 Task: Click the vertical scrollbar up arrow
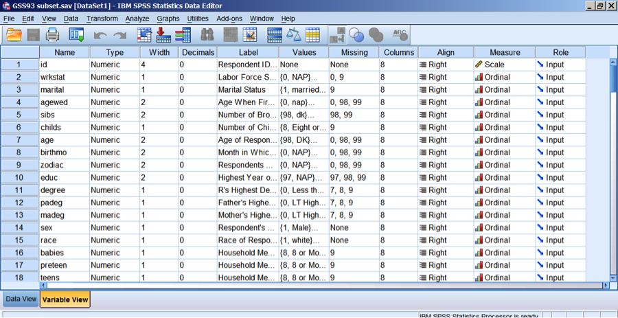pos(613,62)
